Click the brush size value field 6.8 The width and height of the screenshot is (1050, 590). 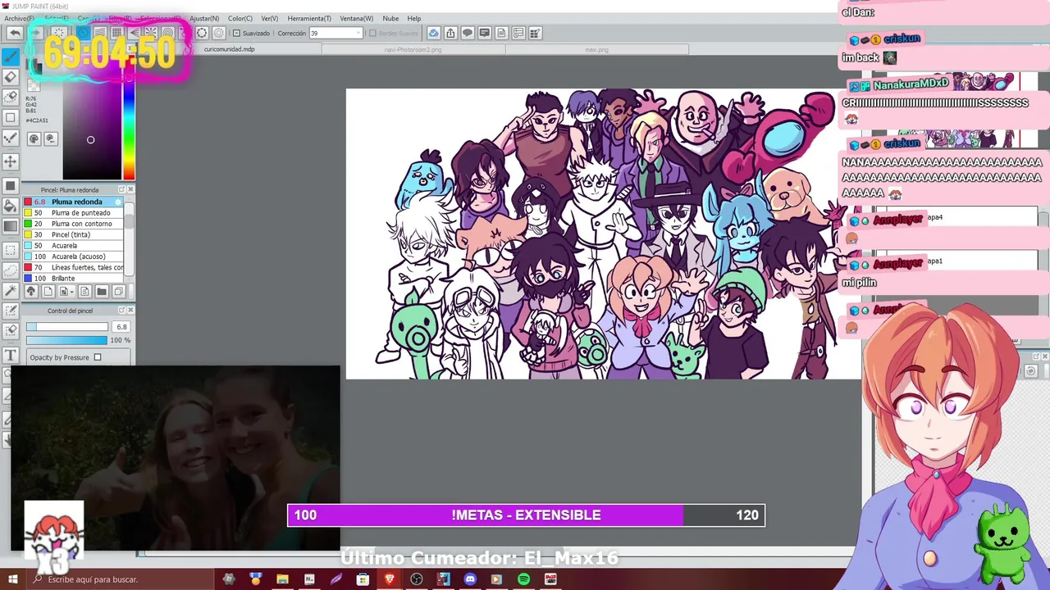[121, 327]
